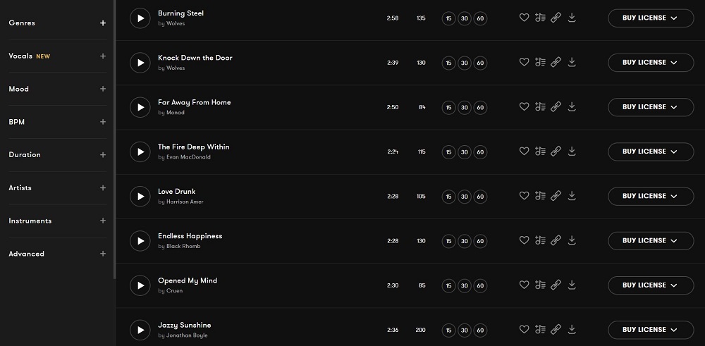Open the Instruments filter category
The width and height of the screenshot is (705, 346).
tap(103, 221)
